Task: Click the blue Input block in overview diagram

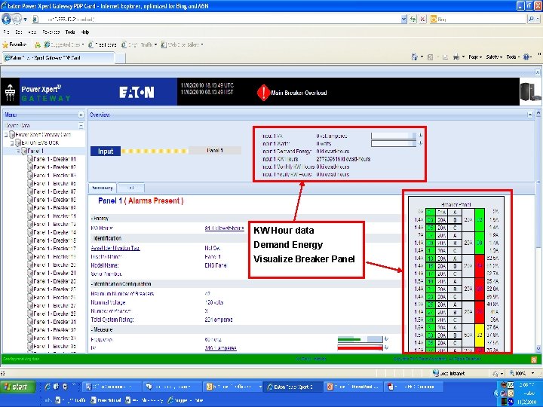Action: coord(106,151)
